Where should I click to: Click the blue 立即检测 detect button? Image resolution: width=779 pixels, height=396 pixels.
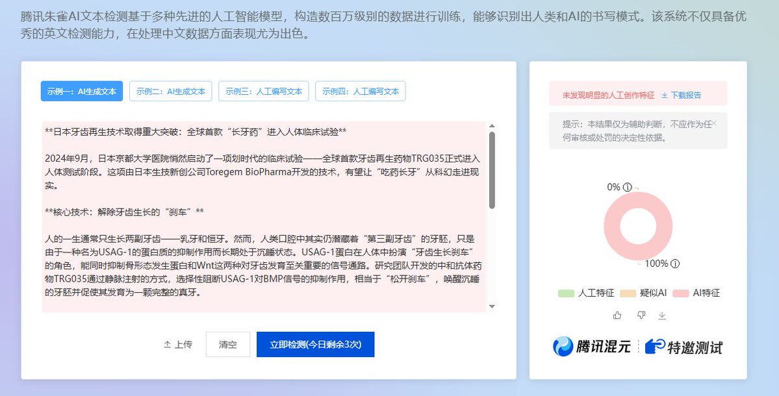point(315,345)
